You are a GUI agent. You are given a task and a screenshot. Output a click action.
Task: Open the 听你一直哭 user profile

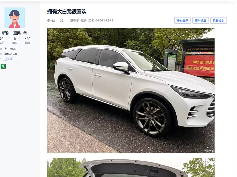(x=12, y=33)
